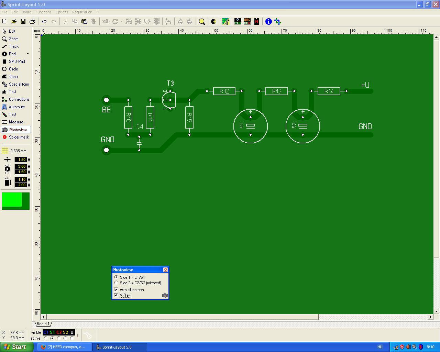
Task: Open the Functions menu
Action: (43, 12)
